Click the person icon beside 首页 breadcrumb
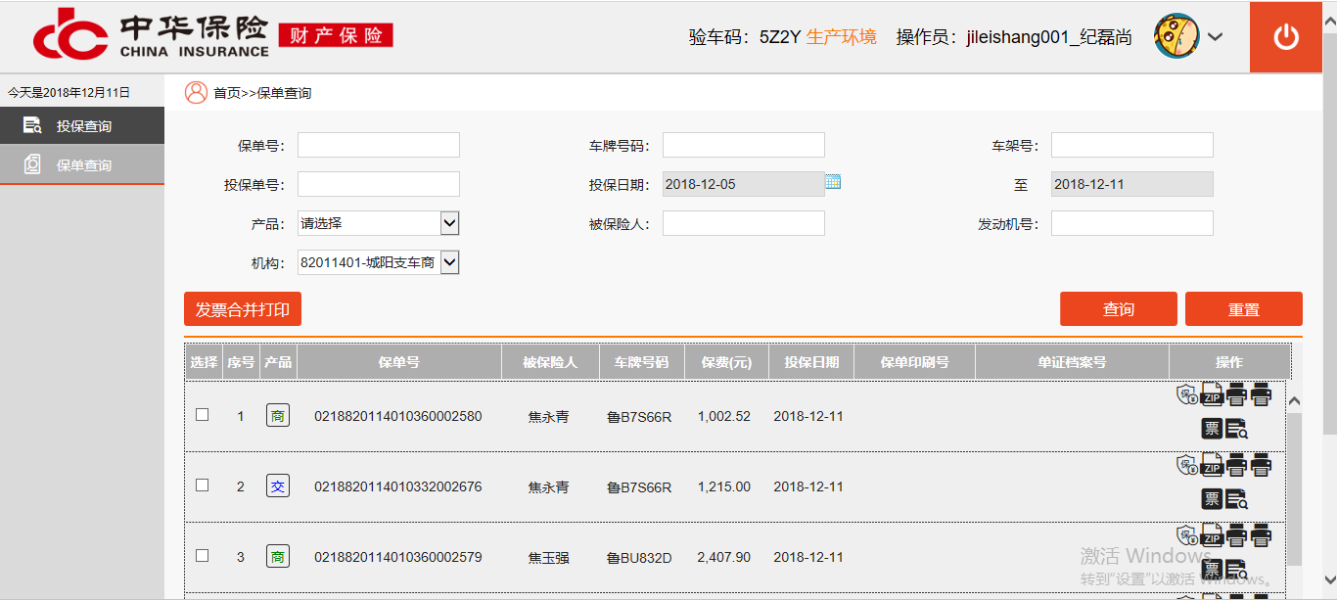 [196, 92]
